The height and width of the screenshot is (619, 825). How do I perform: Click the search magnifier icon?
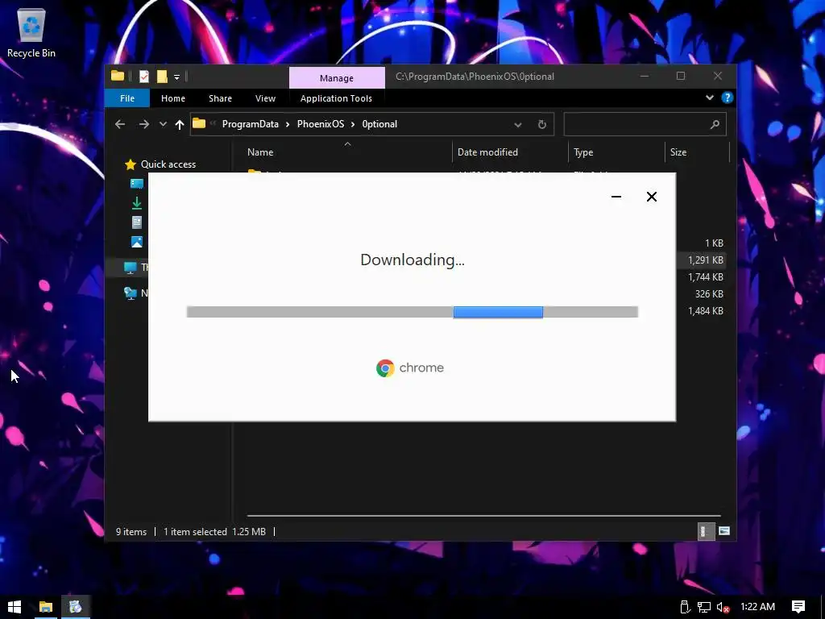(x=715, y=125)
